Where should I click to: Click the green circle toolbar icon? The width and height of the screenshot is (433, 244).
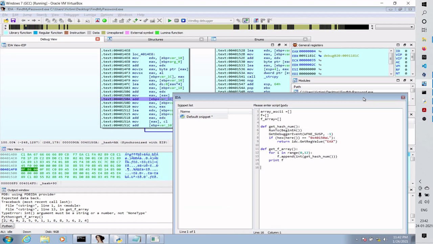click(x=104, y=21)
